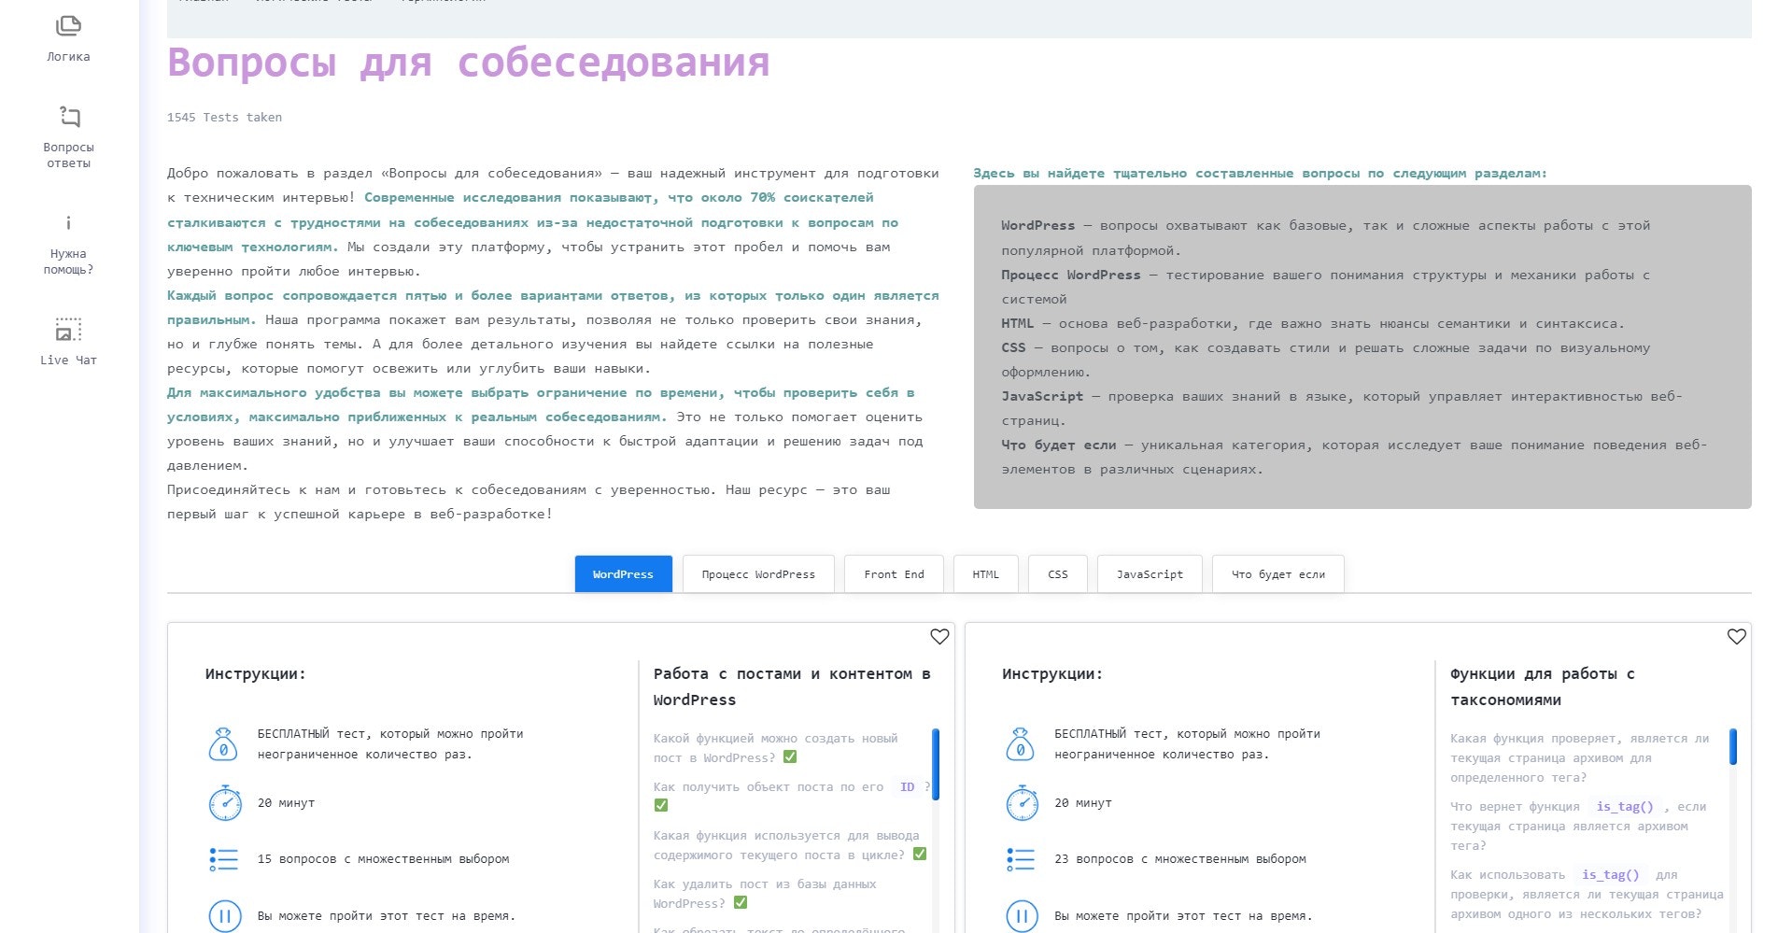Image resolution: width=1778 pixels, height=933 pixels.
Task: Switch to the Что будет если tab
Action: click(1278, 574)
